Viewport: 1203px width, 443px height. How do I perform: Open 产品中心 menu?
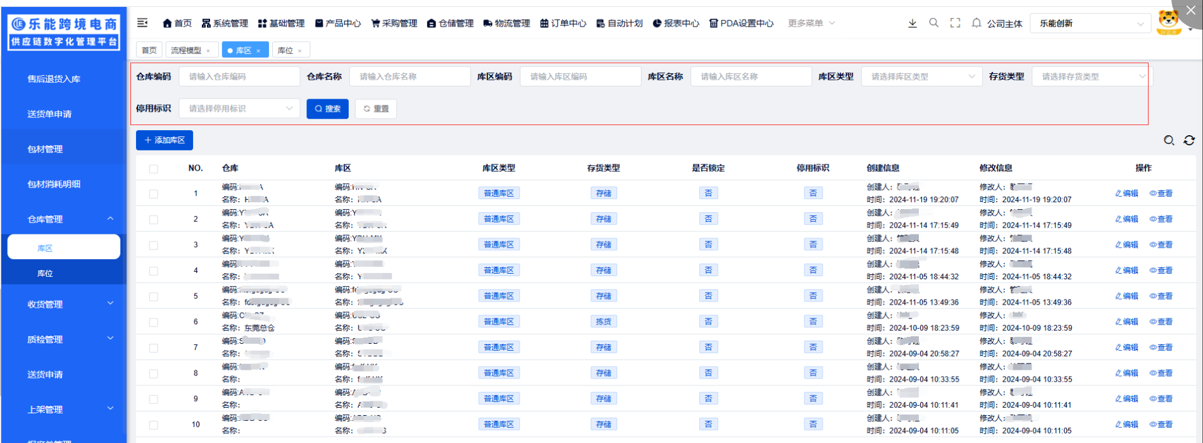[338, 23]
